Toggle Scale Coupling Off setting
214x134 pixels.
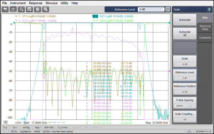coord(185,119)
